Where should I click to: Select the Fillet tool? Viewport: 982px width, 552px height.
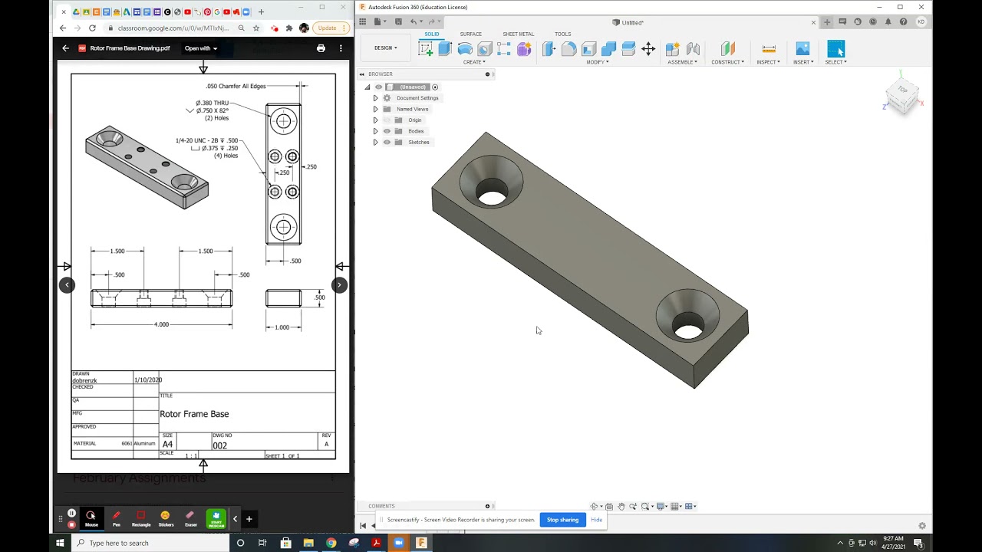point(568,49)
